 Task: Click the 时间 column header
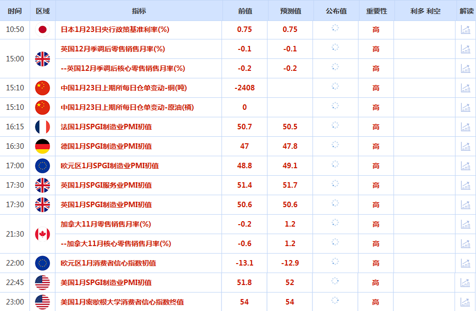point(15,11)
